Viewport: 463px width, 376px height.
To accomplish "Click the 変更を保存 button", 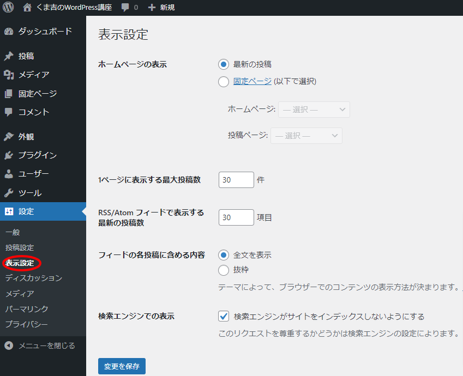I will [x=122, y=366].
